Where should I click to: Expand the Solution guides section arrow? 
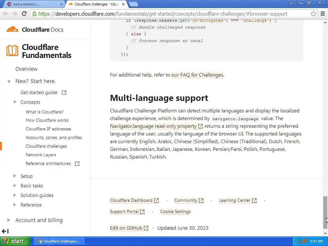(x=15, y=195)
